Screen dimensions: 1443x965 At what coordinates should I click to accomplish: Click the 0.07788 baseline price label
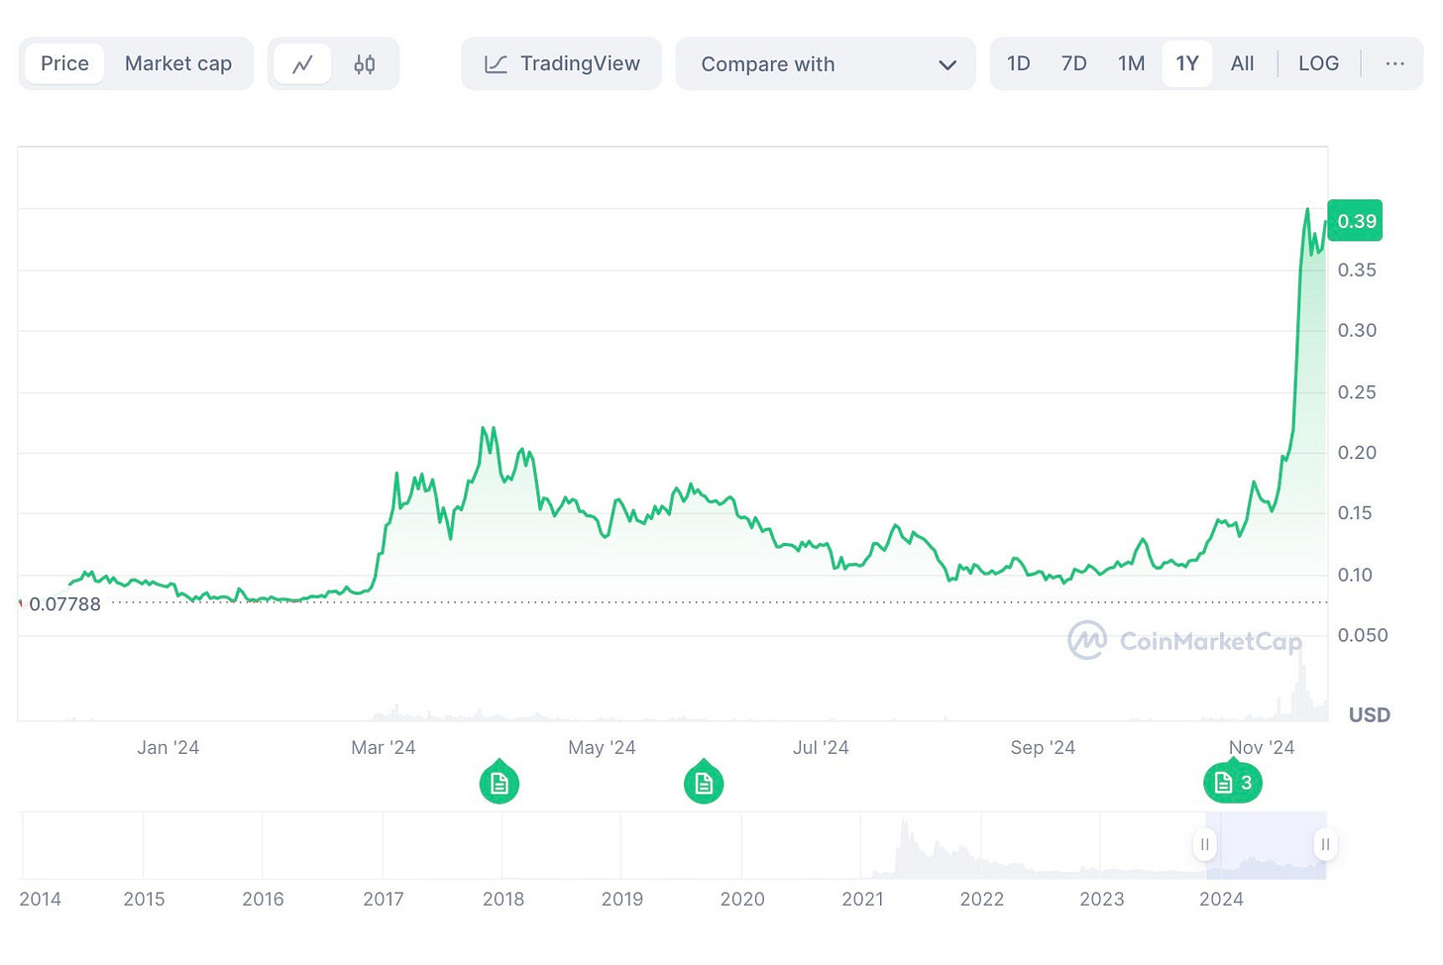(x=65, y=604)
